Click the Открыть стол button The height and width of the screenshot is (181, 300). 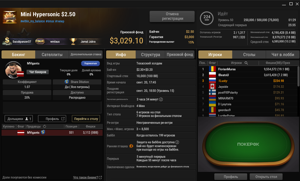click(x=266, y=177)
